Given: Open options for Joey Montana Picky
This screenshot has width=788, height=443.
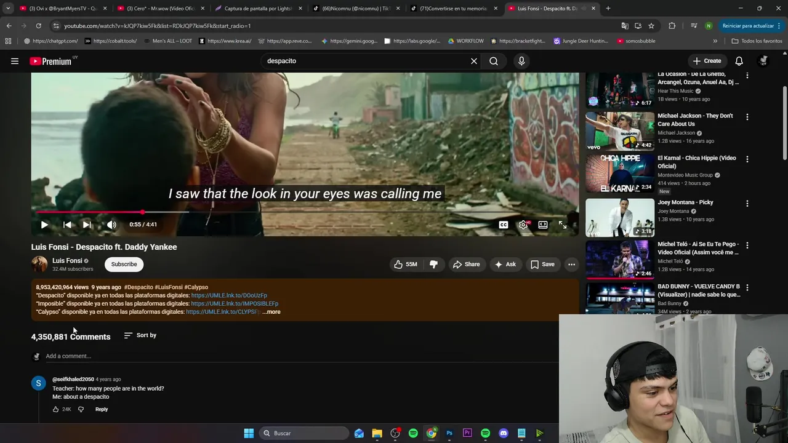Looking at the screenshot, I should click(747, 203).
